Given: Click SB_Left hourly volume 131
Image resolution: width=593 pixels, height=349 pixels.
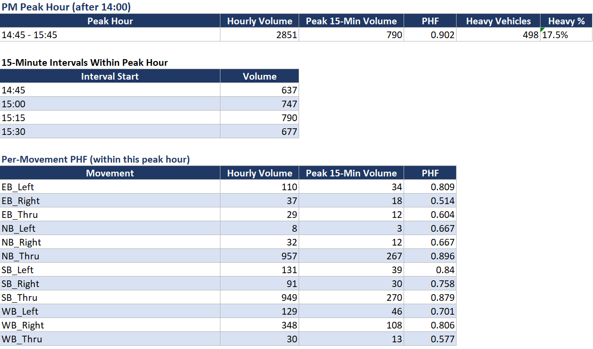Looking at the screenshot, I should (x=260, y=270).
